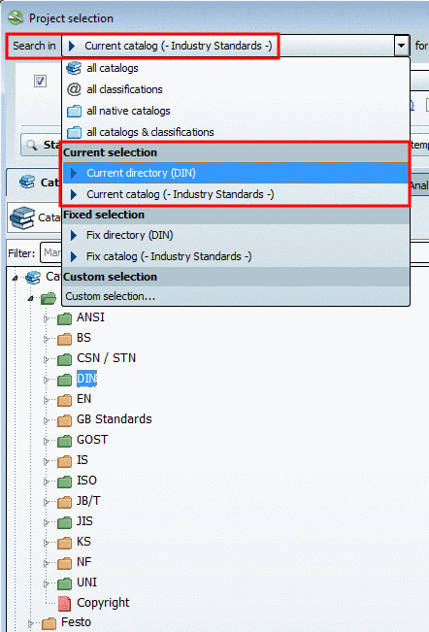Expand the Festo folder
This screenshot has width=429, height=632.
pyautogui.click(x=31, y=624)
